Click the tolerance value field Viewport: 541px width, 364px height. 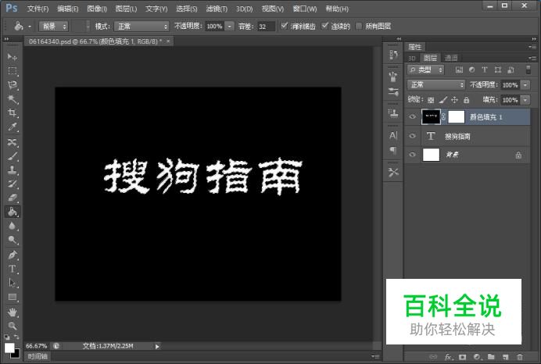[266, 27]
